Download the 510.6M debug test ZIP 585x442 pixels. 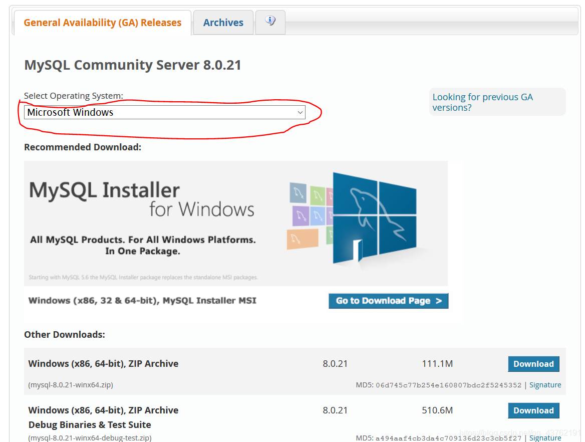[533, 410]
